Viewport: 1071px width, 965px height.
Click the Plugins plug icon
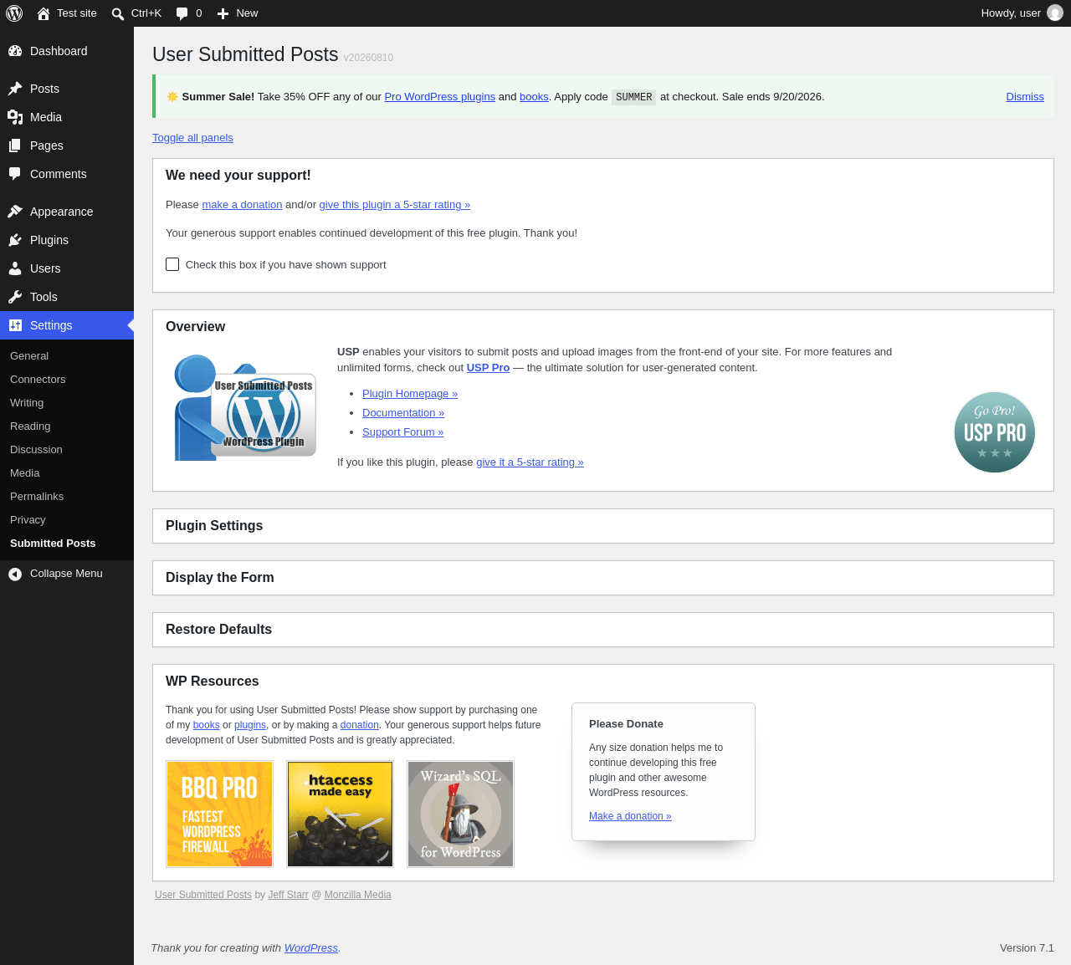coord(15,240)
